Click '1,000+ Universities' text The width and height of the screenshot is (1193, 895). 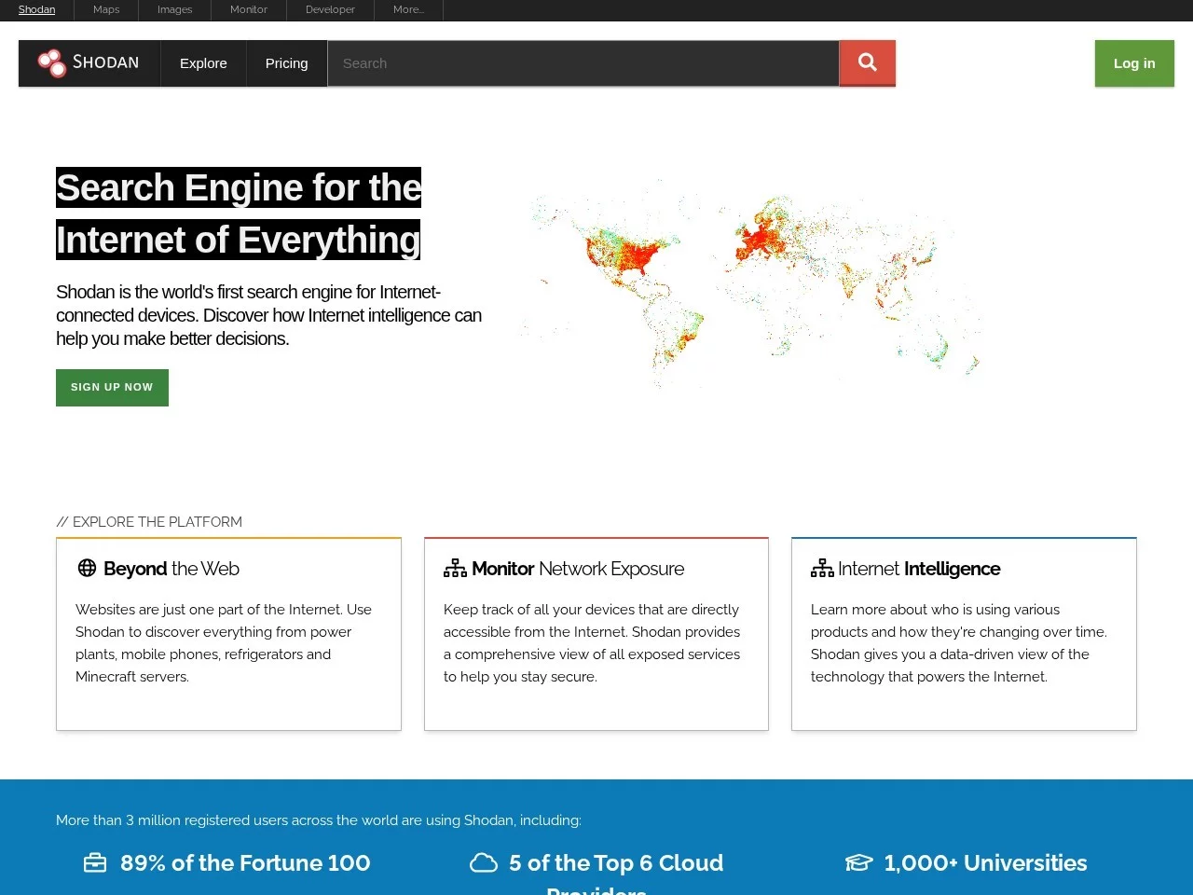coord(985,863)
